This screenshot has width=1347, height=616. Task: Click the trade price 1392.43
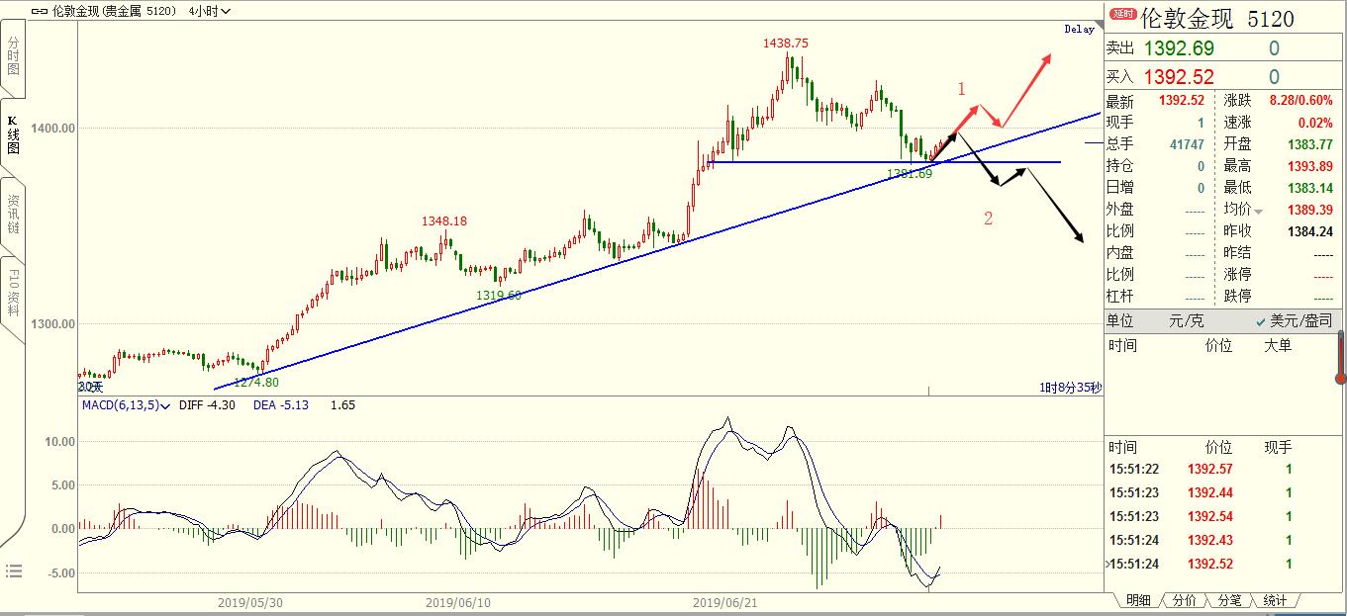[1209, 540]
